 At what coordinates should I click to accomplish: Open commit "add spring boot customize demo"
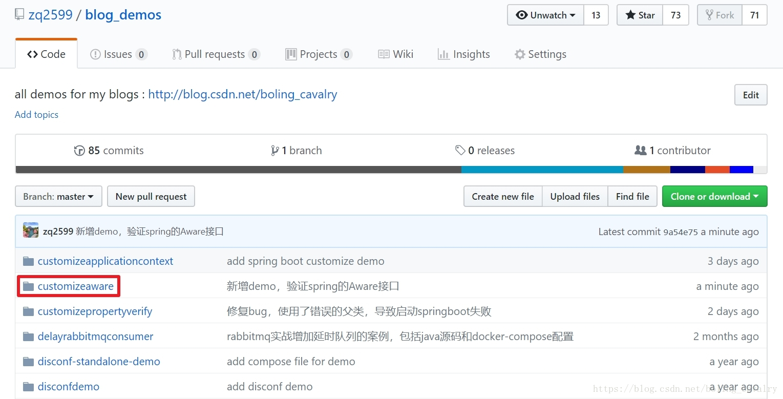[306, 261]
